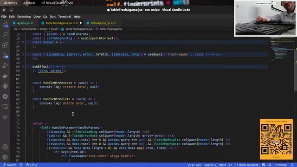Viewport: 297px width, 167px height.
Task: Open the Explorer view in activity bar
Action: [5, 25]
